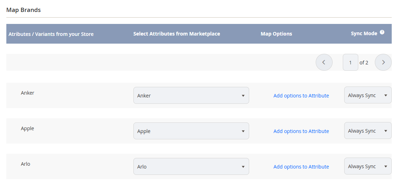The image size is (397, 184).
Task: Click Atributes / Variants from your Store header
Action: pyautogui.click(x=51, y=34)
